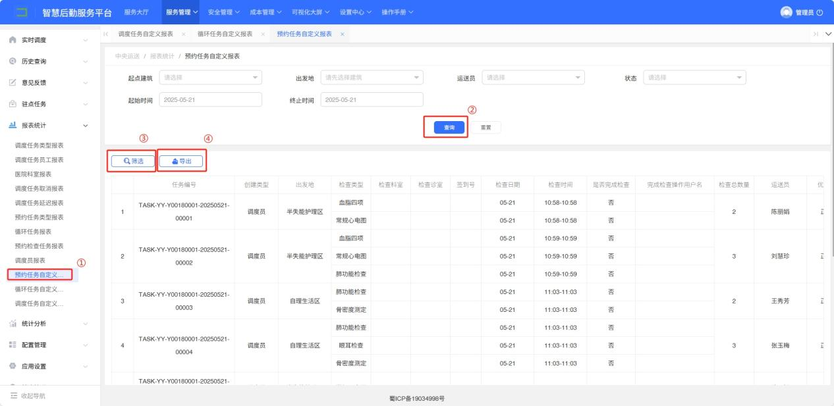Click the administrator avatar icon
This screenshot has height=406, width=834.
coord(786,12)
